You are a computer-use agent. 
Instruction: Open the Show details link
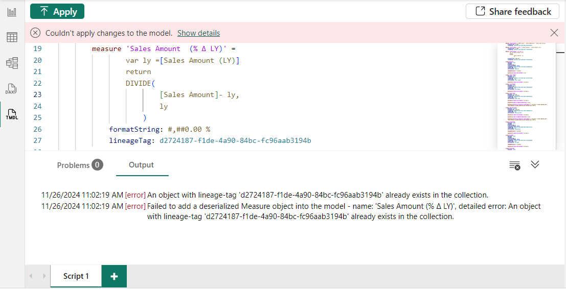(x=198, y=33)
